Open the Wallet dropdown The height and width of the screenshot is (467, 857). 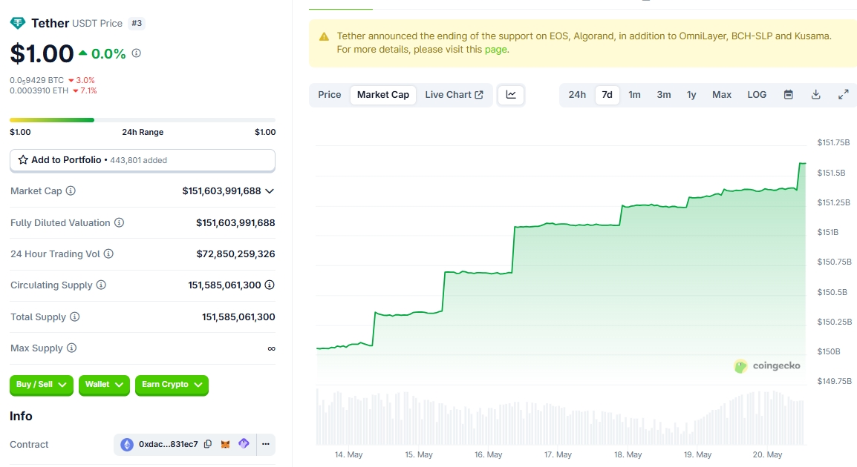click(104, 385)
